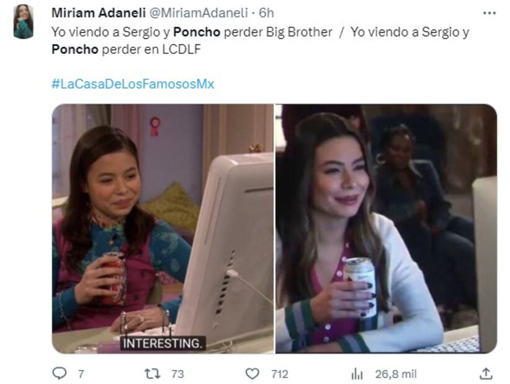This screenshot has height=384, width=510.
Task: Follow the #LaCasaDeLosFamososMx hashtag
Action: (133, 84)
